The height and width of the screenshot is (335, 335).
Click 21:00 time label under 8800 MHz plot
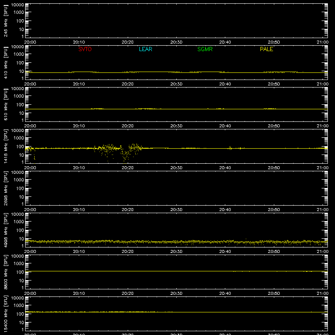point(322,294)
